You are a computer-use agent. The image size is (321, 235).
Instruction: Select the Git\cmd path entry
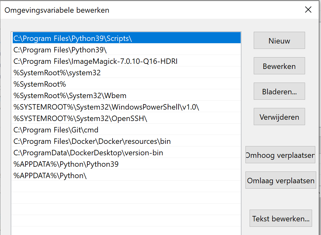(x=56, y=130)
